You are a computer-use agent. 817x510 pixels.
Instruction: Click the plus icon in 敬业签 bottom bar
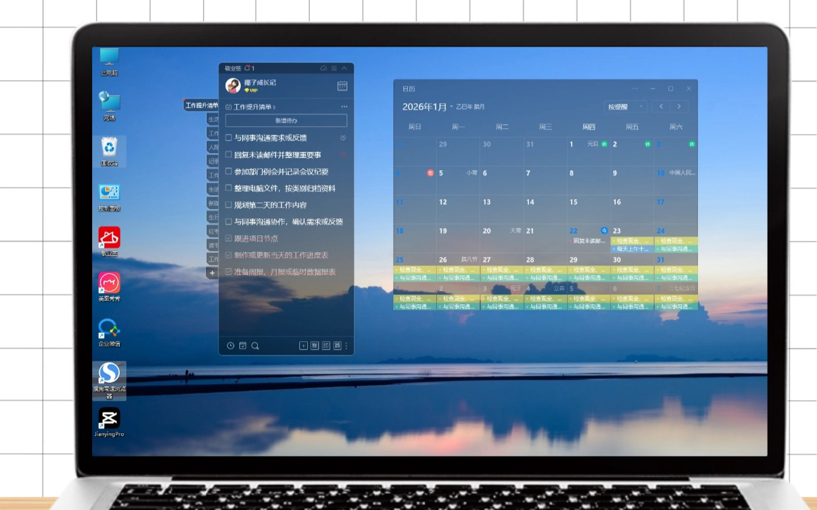[x=303, y=346]
